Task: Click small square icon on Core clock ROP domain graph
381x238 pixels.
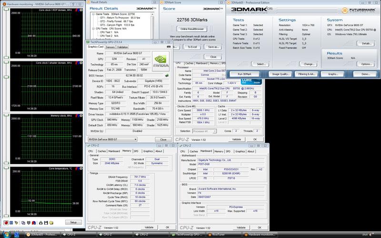Action: pos(81,10)
